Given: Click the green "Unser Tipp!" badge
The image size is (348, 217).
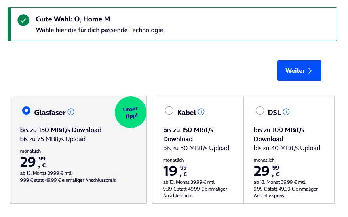Looking at the screenshot, I should click(x=130, y=112).
